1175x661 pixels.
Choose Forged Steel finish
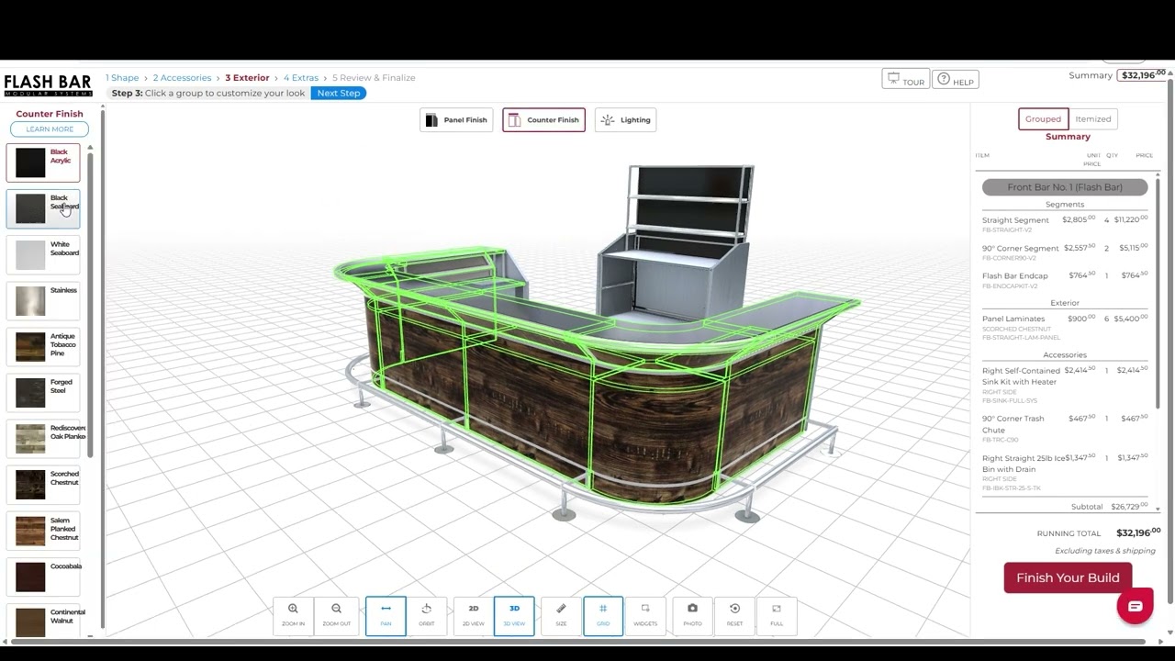point(43,392)
